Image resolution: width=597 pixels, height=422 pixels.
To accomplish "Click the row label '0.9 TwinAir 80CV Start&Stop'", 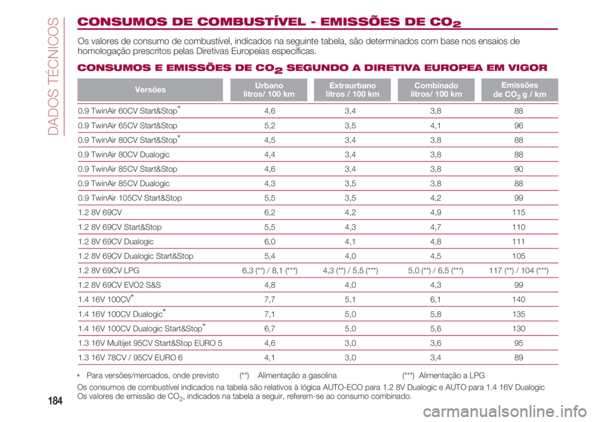I will point(129,140).
